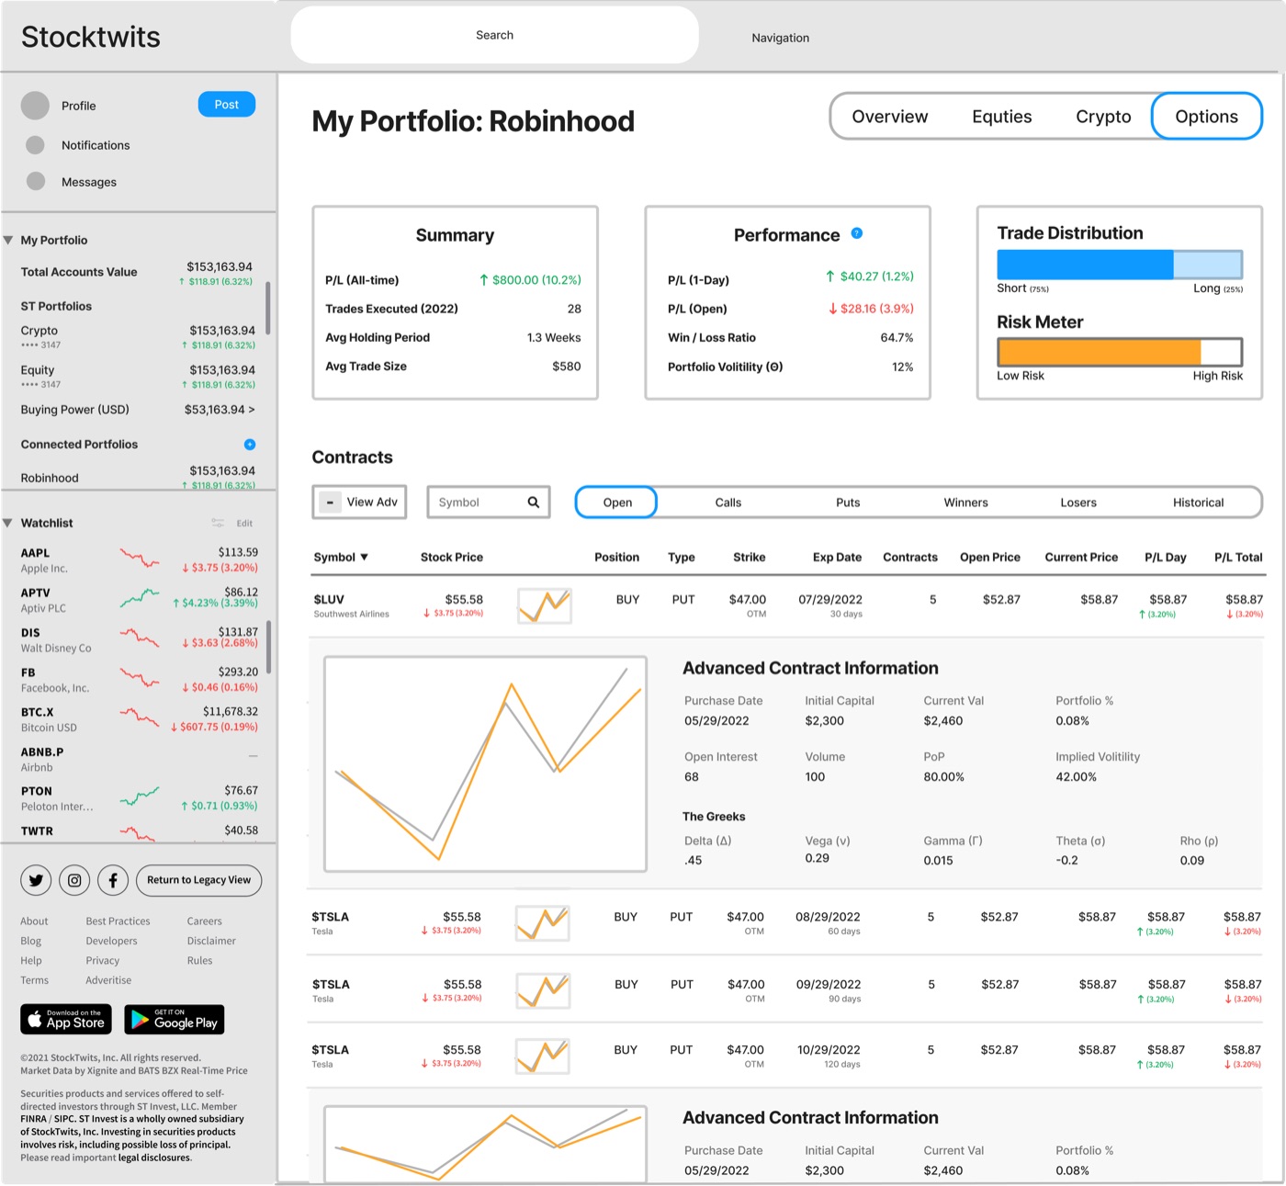Adjust the Risk Meter slider
Screen dimensions: 1286x1186
1119,351
